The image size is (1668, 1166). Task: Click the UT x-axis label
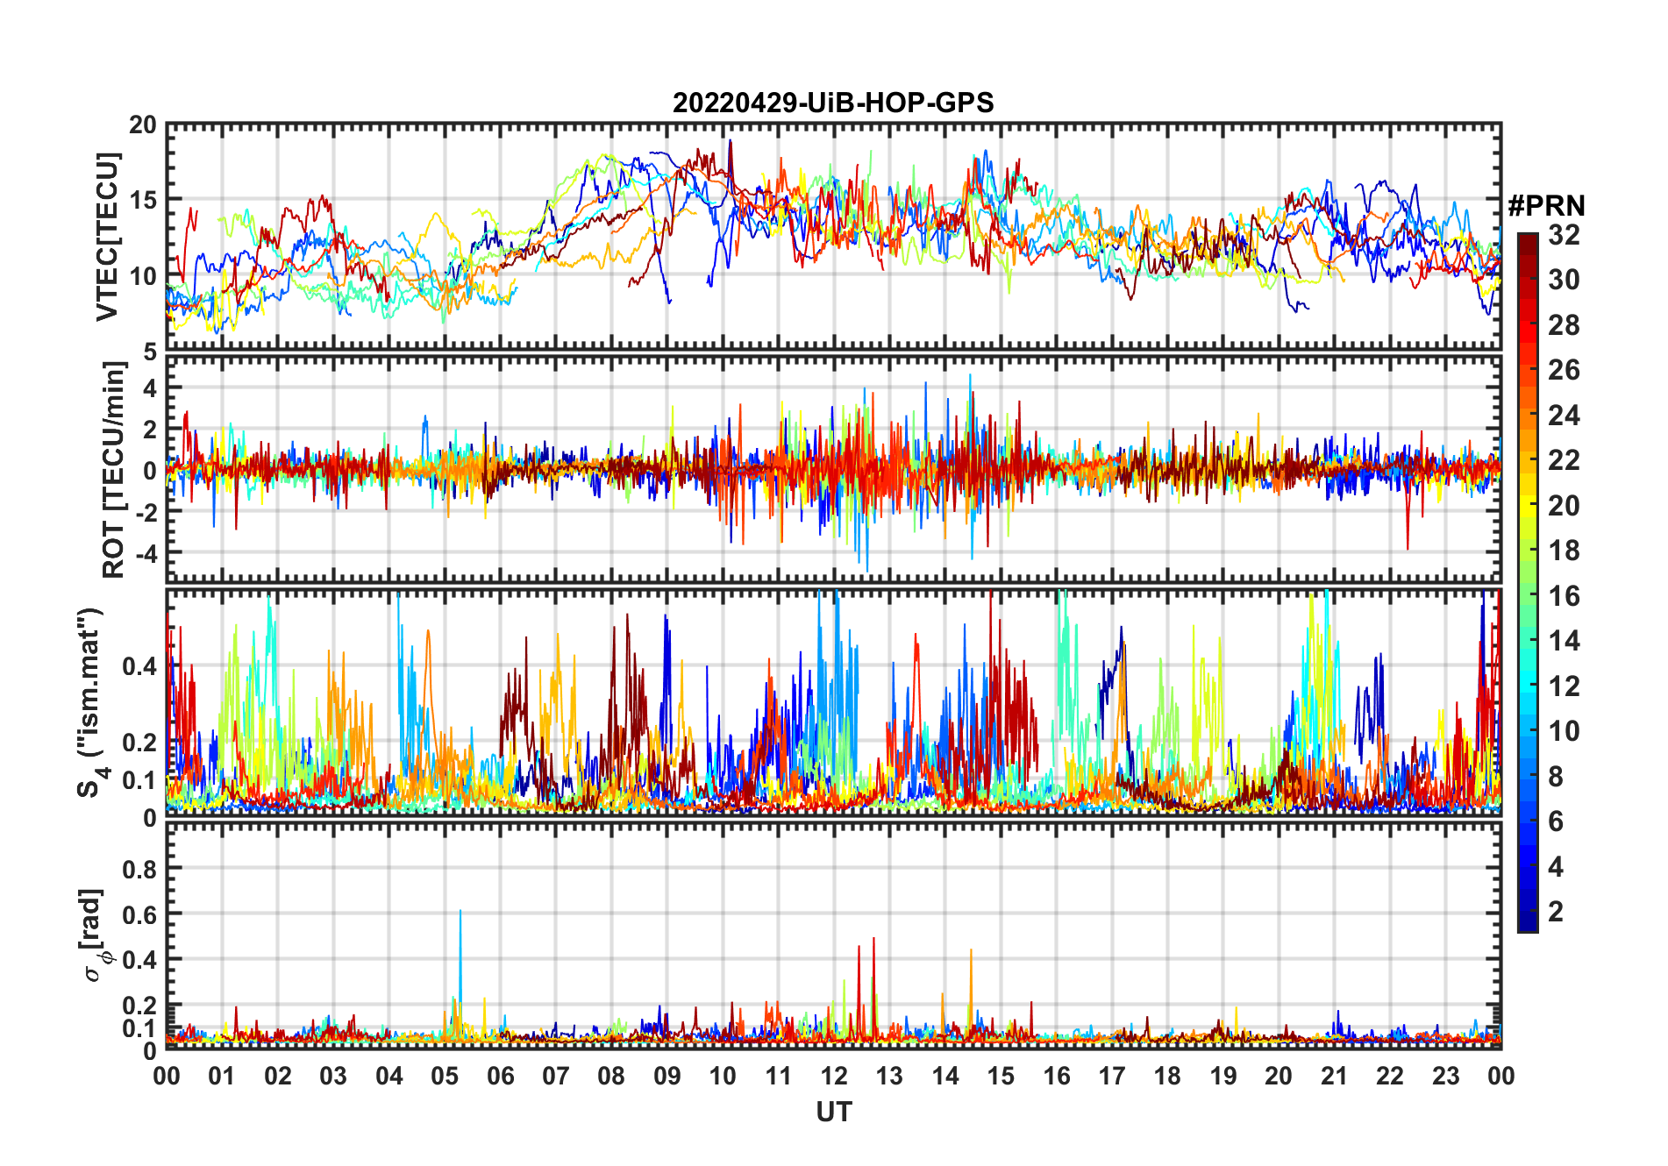coord(833,1112)
